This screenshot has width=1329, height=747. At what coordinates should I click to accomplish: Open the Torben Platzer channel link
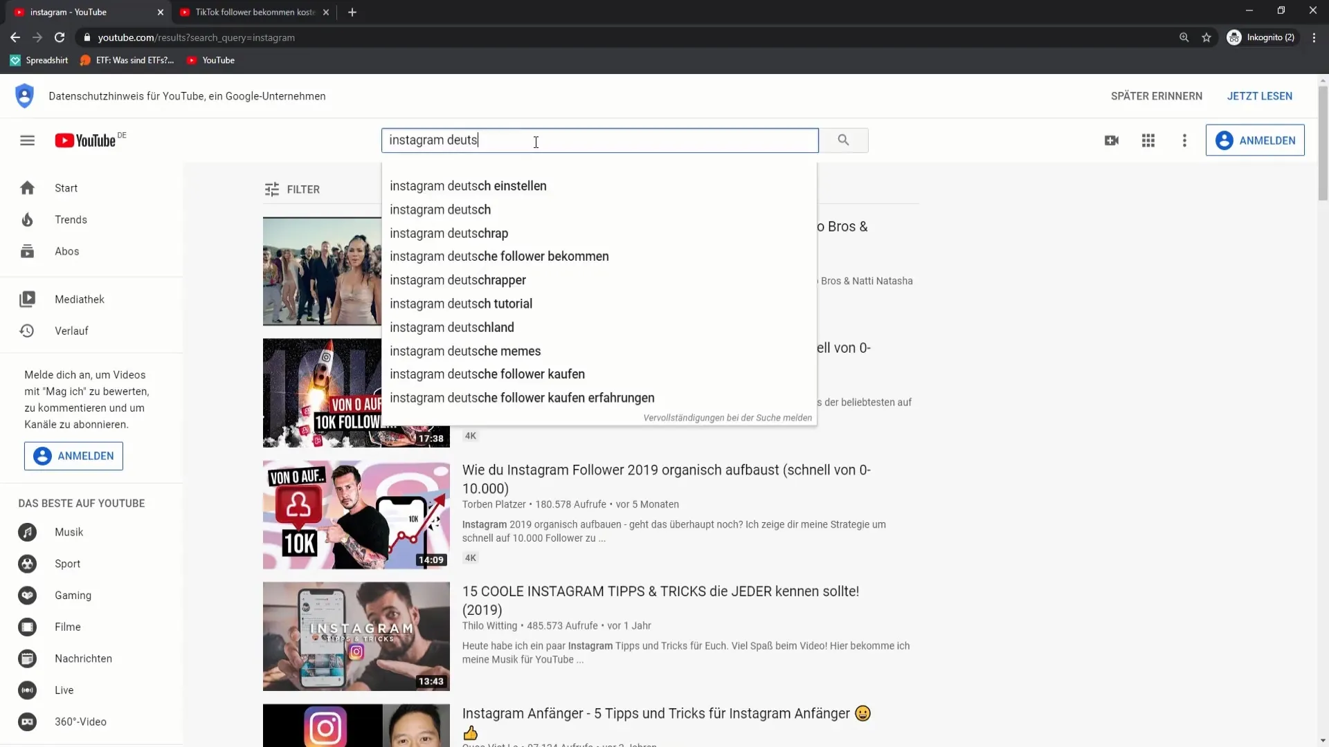point(494,504)
